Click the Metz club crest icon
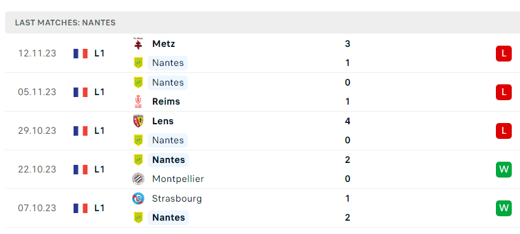520x234 pixels. pos(138,44)
